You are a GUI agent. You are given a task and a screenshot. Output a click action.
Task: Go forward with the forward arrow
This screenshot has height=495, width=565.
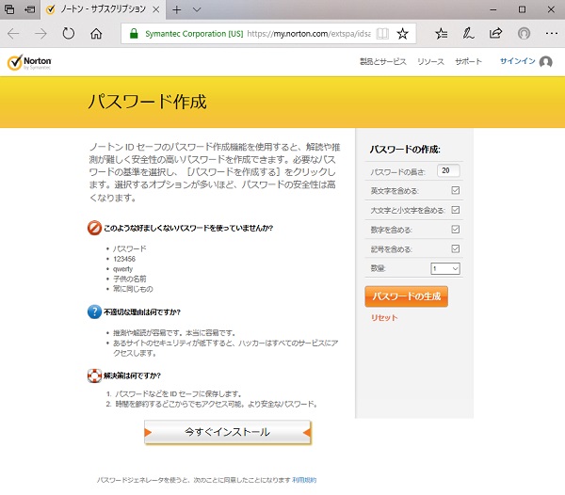[x=40, y=34]
